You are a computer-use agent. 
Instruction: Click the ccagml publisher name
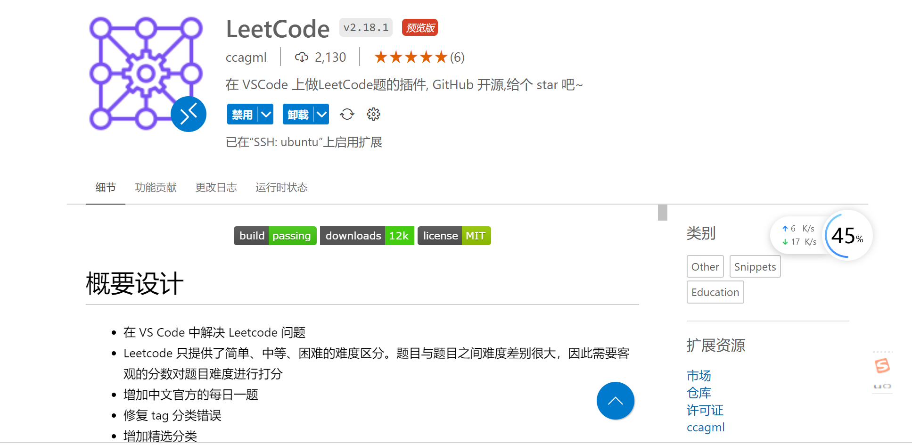[246, 58]
